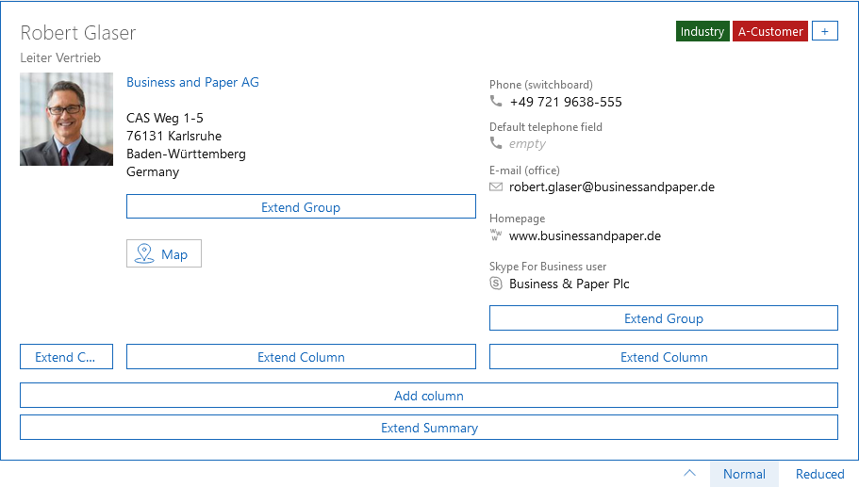Click the A-Customer red tag
859x487 pixels.
pos(770,32)
